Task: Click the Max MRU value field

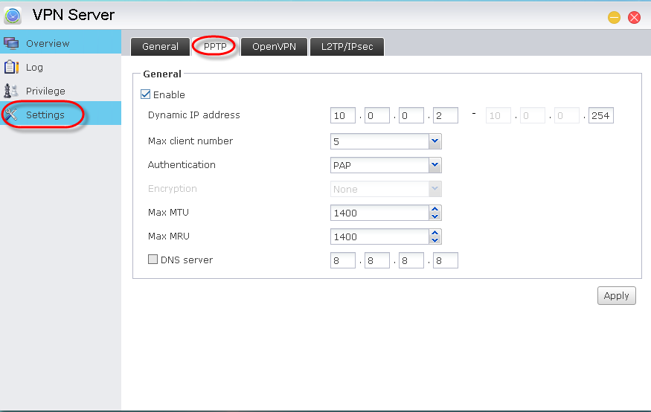Action: coord(380,236)
